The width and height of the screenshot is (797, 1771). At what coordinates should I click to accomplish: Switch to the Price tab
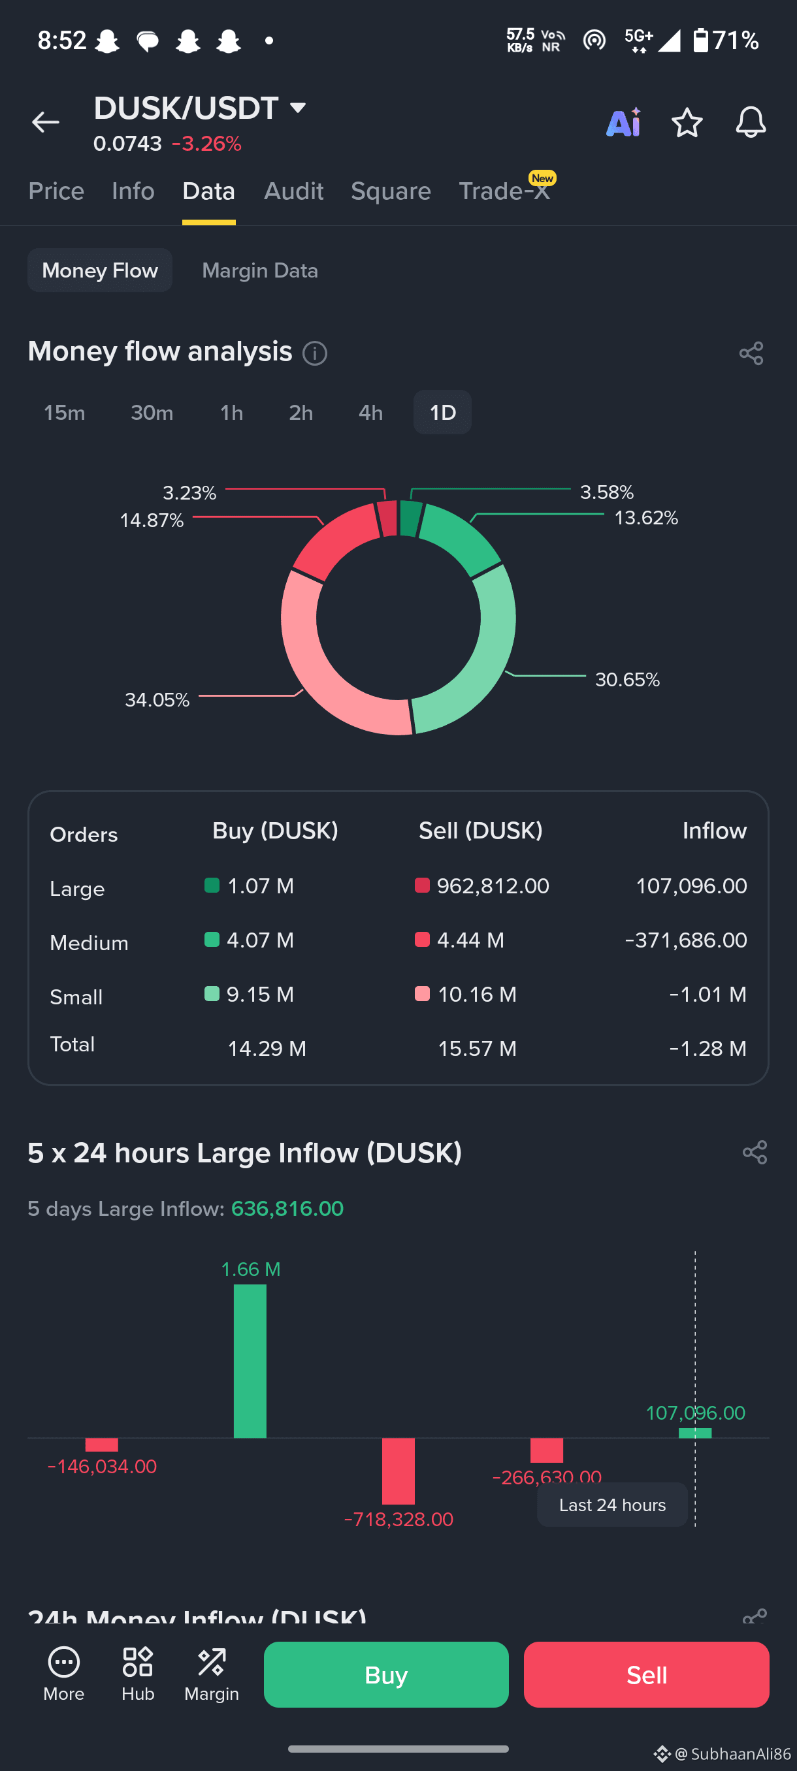(56, 191)
